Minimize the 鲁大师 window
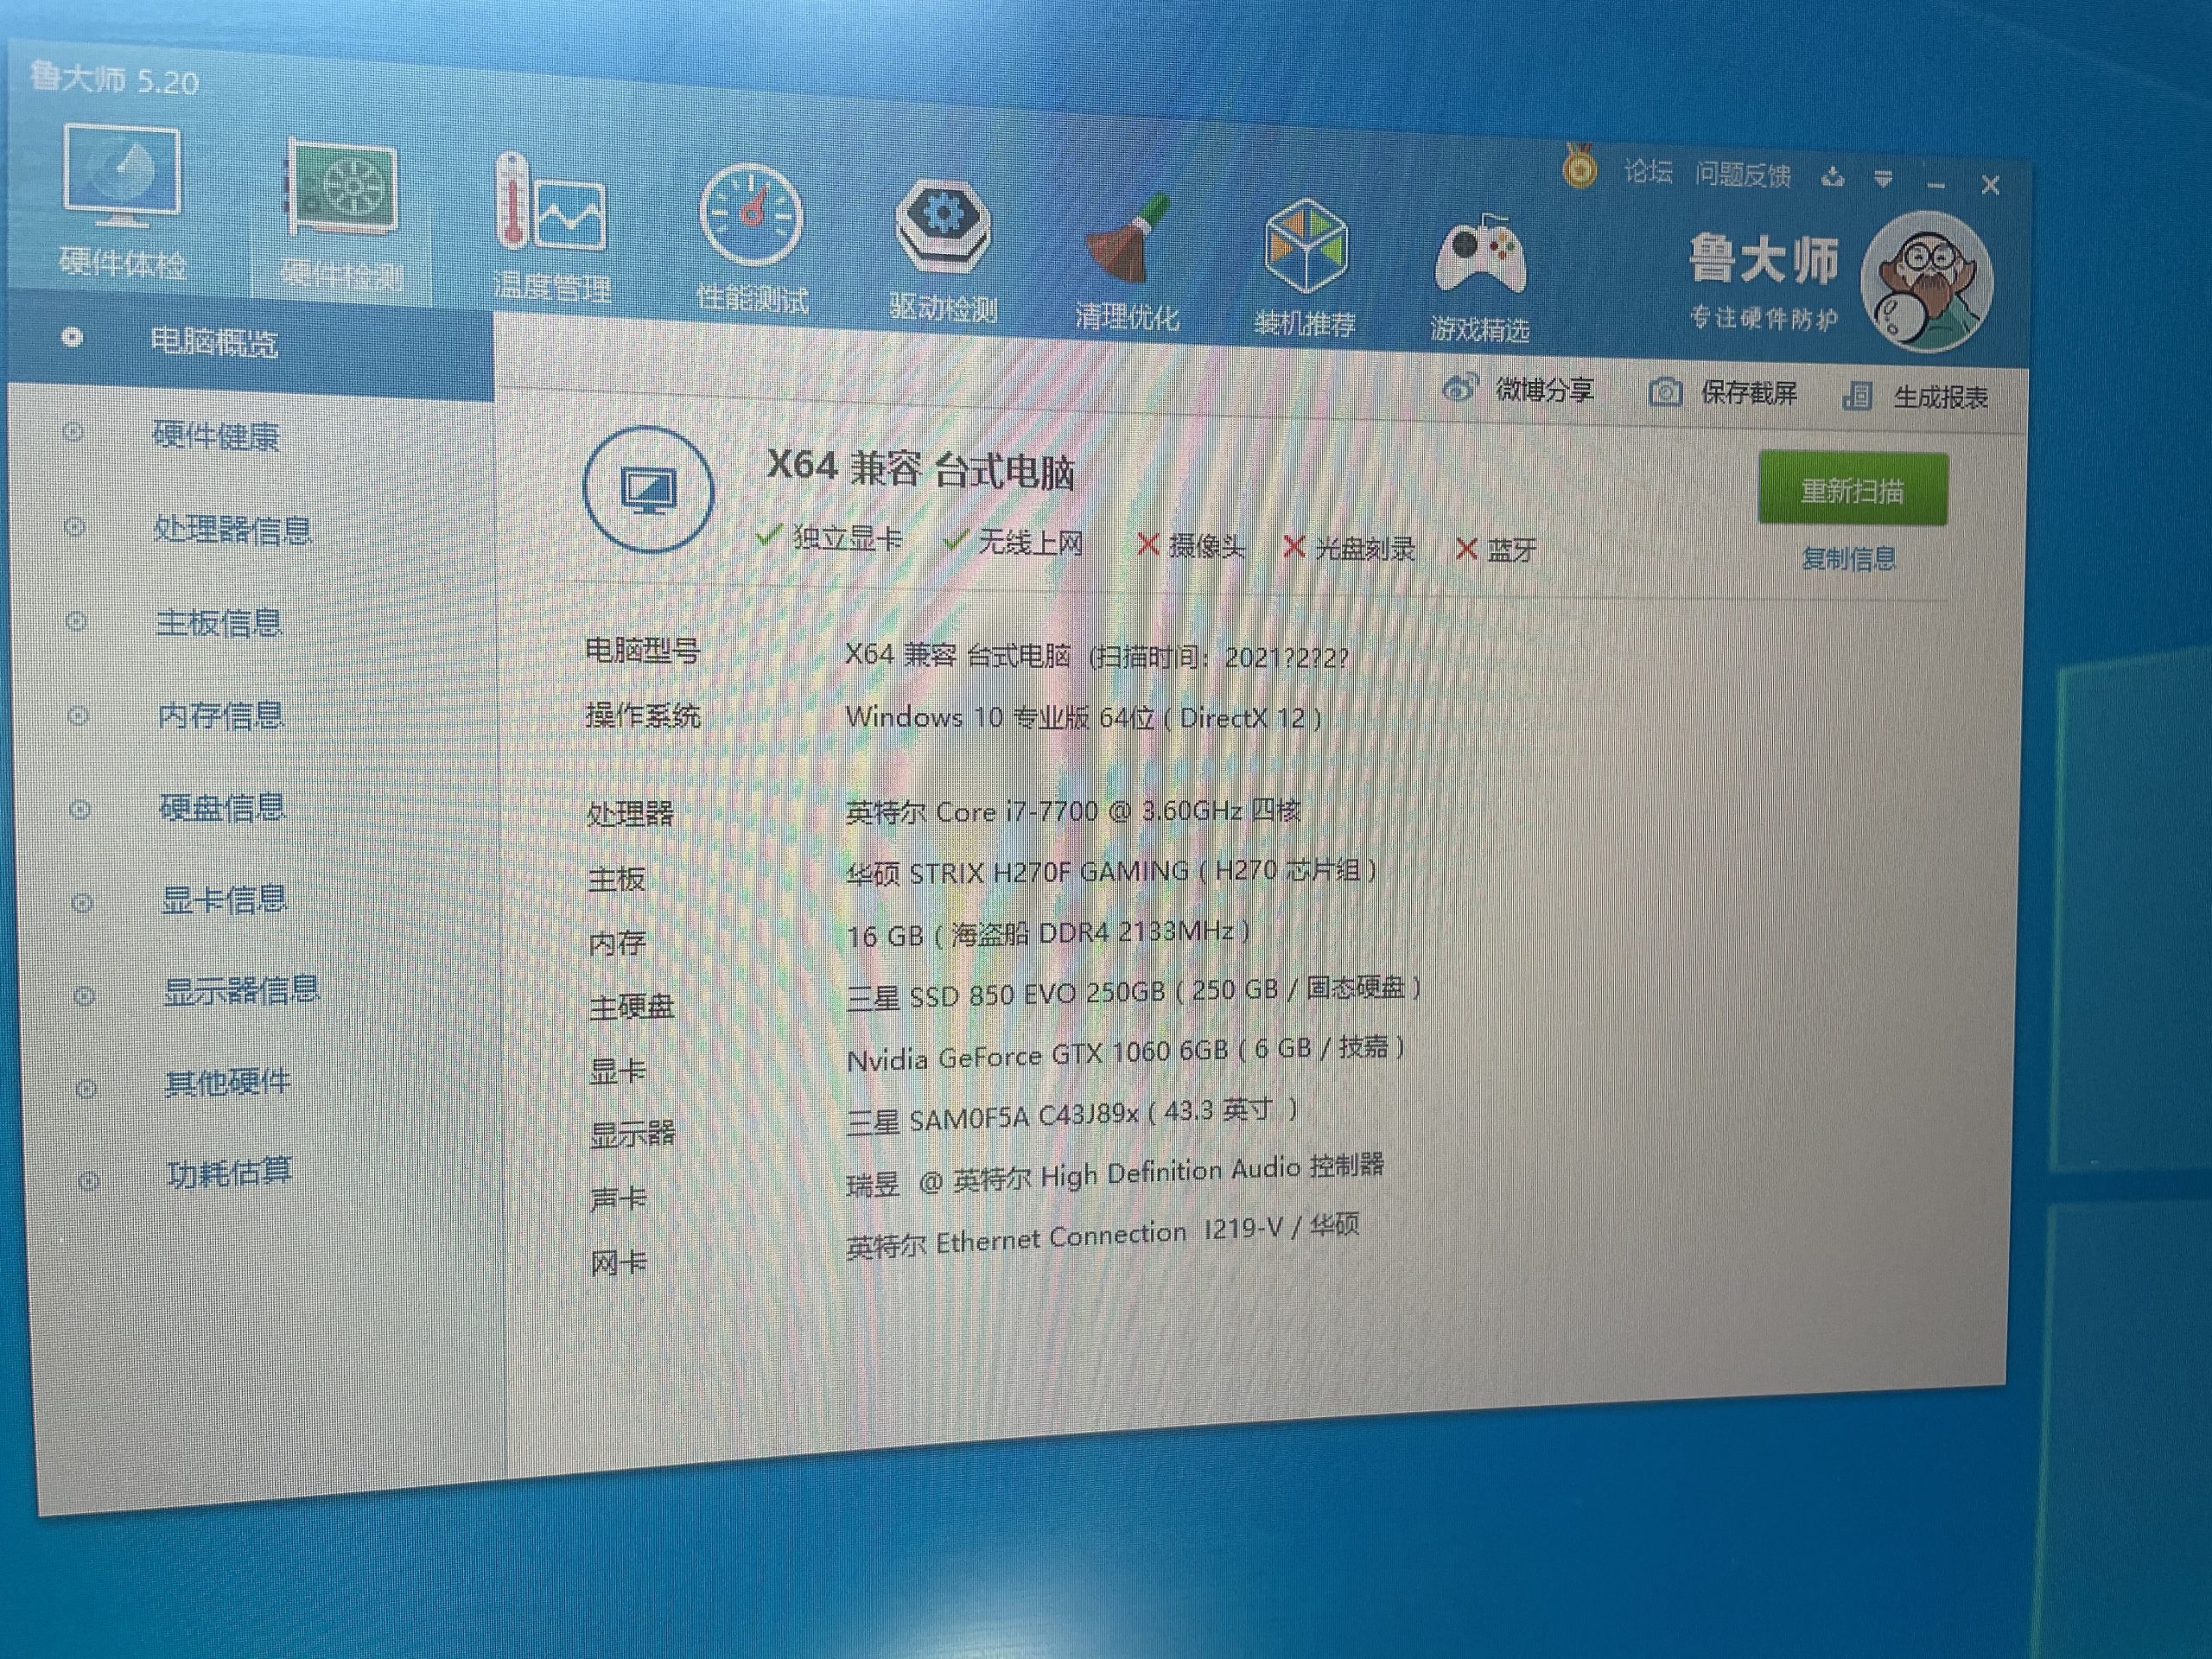This screenshot has width=2212, height=1659. click(x=1936, y=185)
